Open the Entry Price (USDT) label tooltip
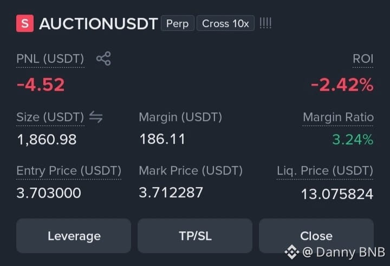Image resolution: width=390 pixels, height=266 pixels. [69, 171]
